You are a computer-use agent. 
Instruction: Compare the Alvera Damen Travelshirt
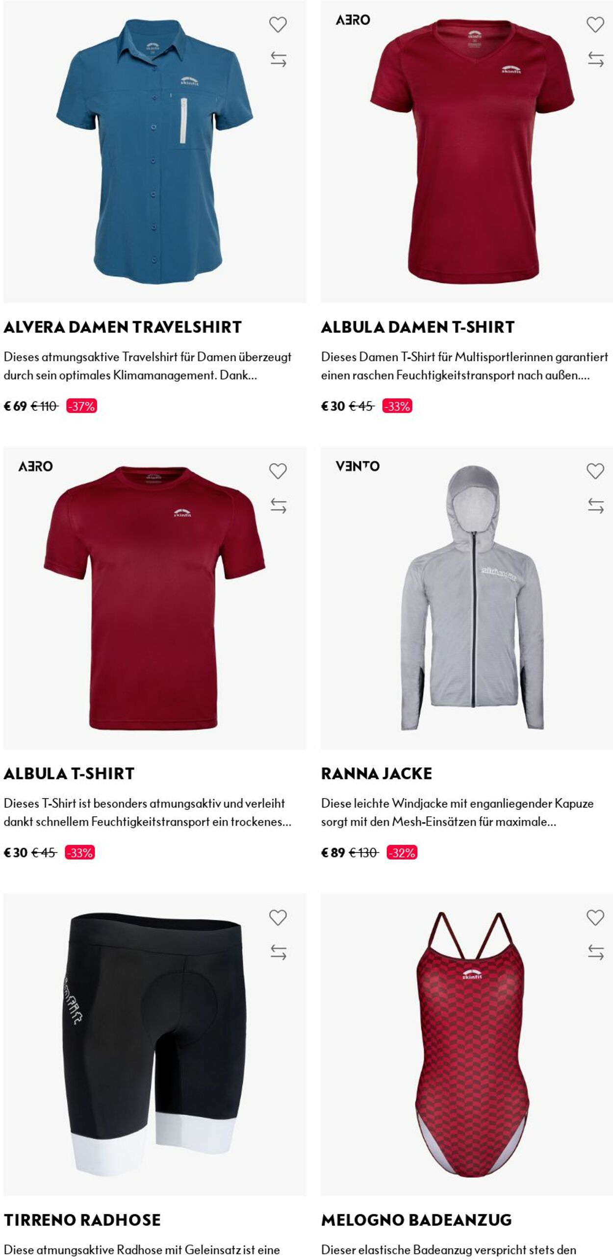pyautogui.click(x=278, y=59)
